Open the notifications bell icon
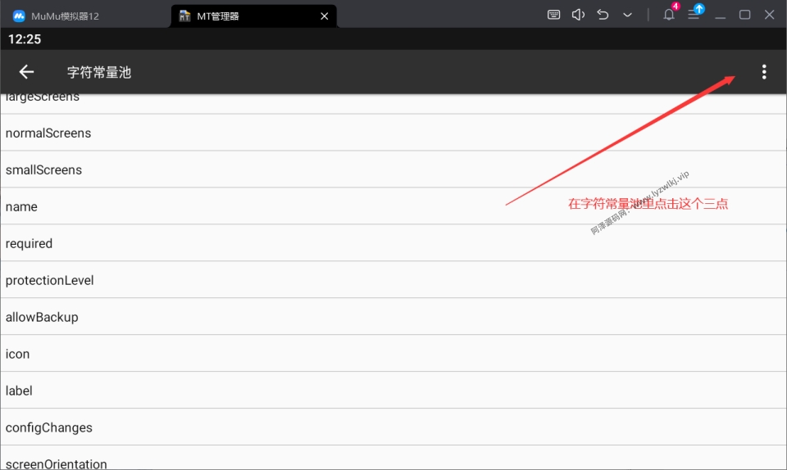787x470 pixels. point(669,15)
